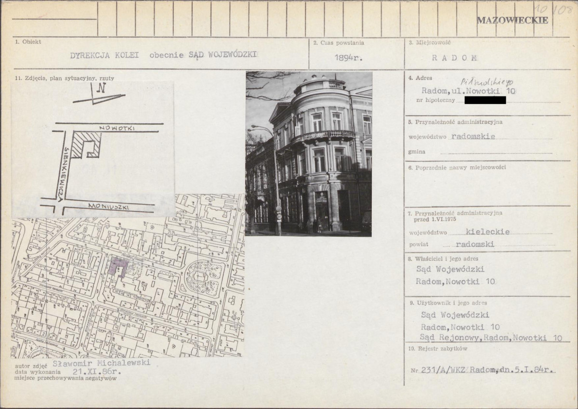Screen dimensions: 578x409
Task: Click the building photograph
Action: pyautogui.click(x=309, y=154)
